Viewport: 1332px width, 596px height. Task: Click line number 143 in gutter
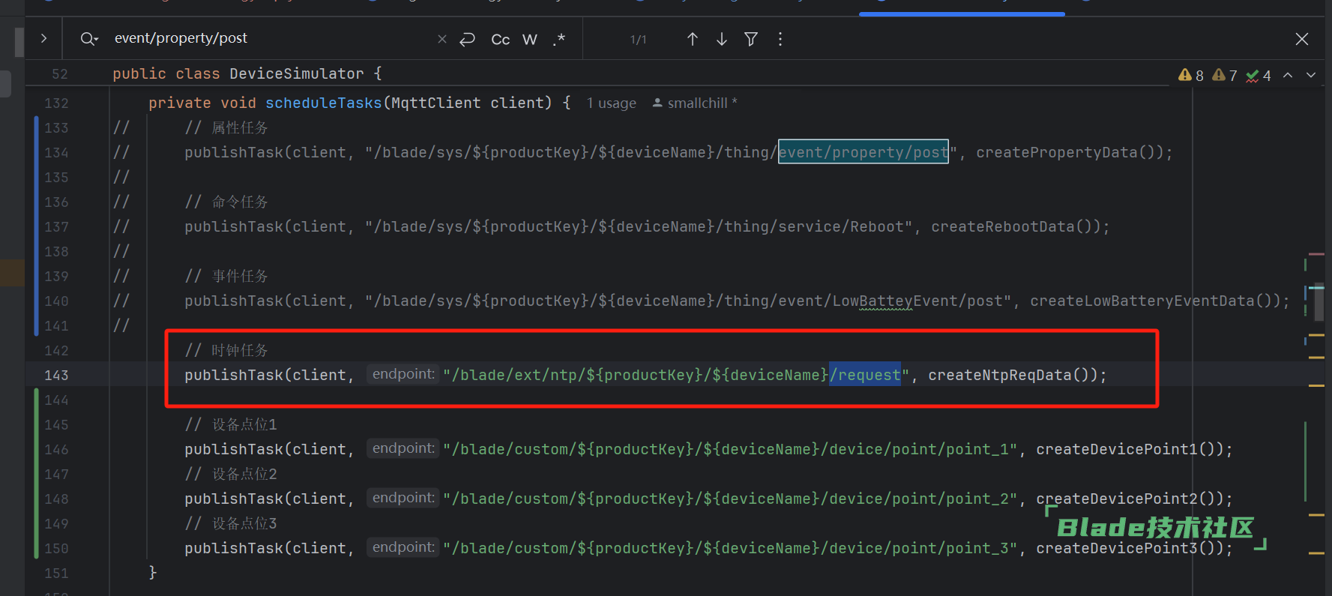[x=56, y=375]
